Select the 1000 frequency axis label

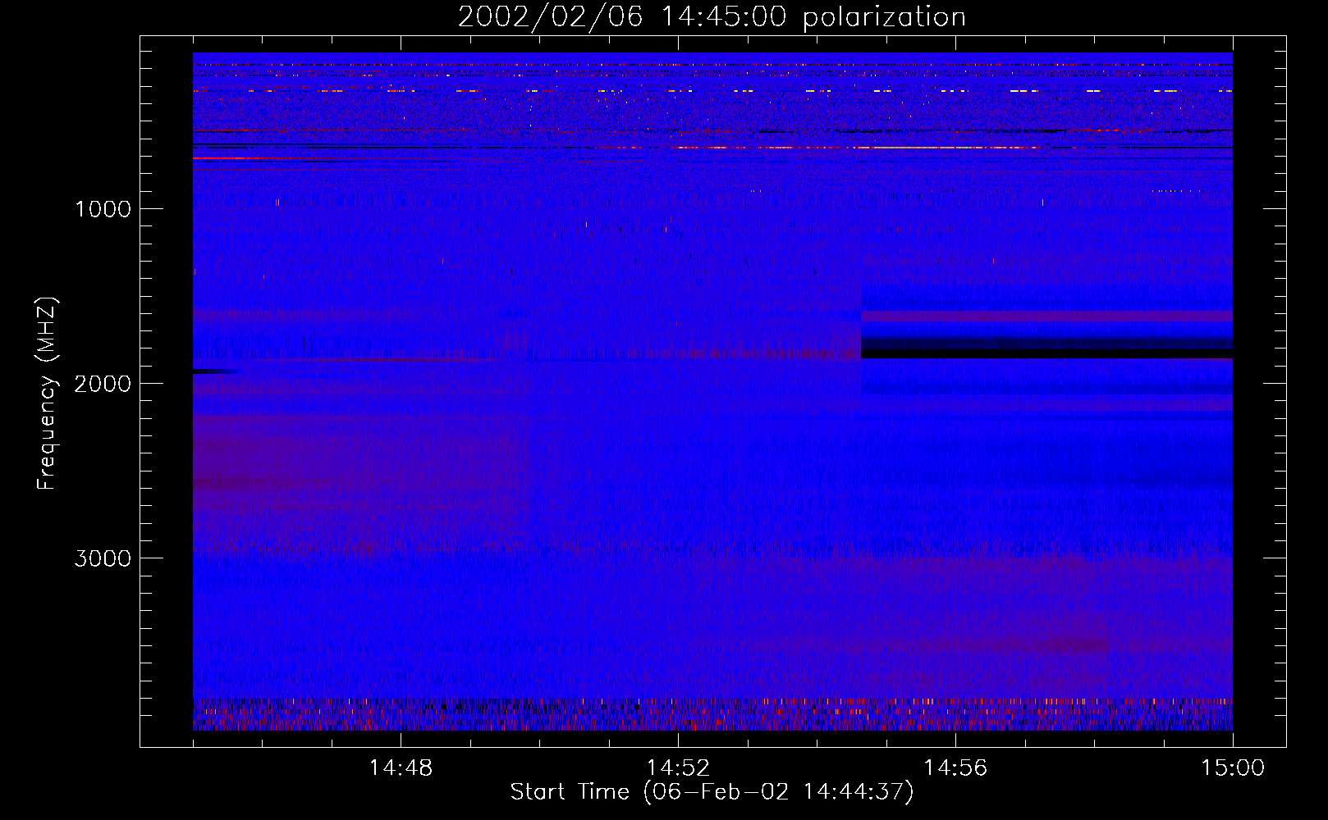(103, 209)
